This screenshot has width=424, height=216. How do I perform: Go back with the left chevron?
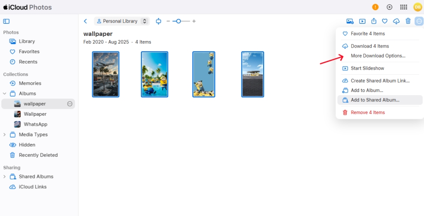[x=85, y=21]
